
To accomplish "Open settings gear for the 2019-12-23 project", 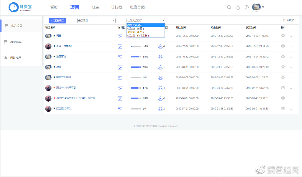I will [x=283, y=36].
